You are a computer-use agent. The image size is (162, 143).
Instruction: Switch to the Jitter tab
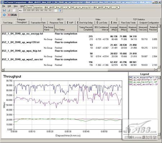(x=114, y=23)
